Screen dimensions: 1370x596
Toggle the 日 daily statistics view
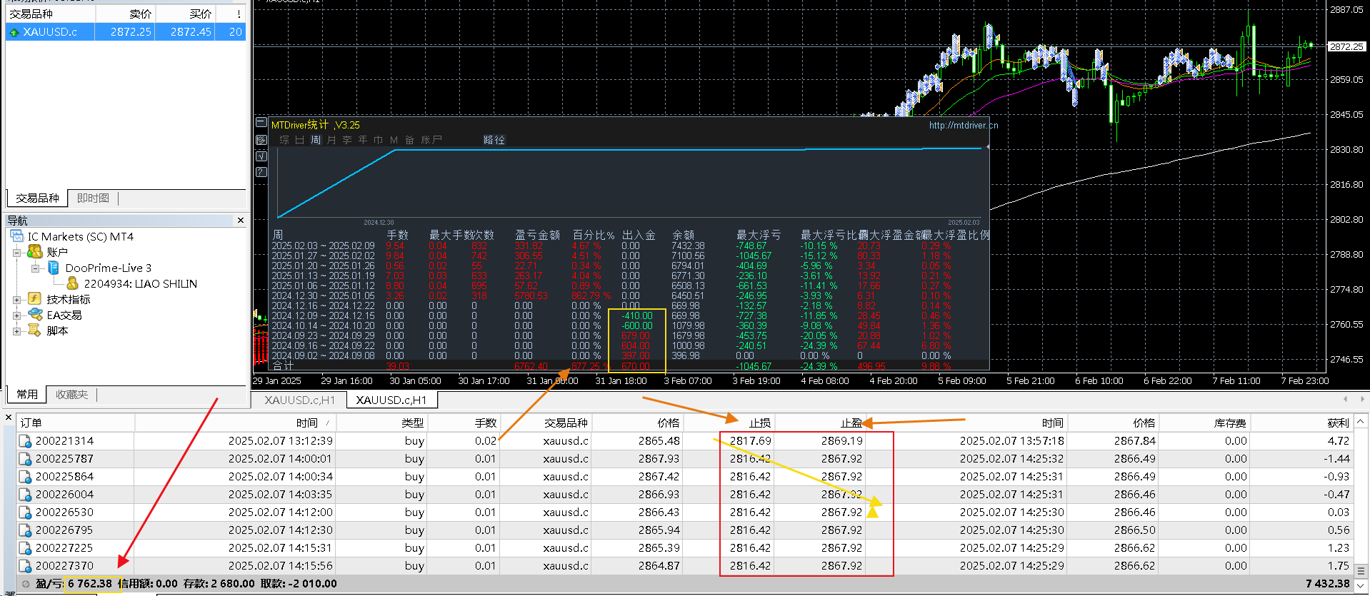click(299, 140)
